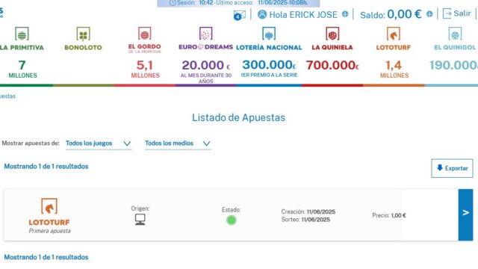Select LOTERÍA NACIONAL menu label
This screenshot has height=269, width=478.
[x=269, y=48]
